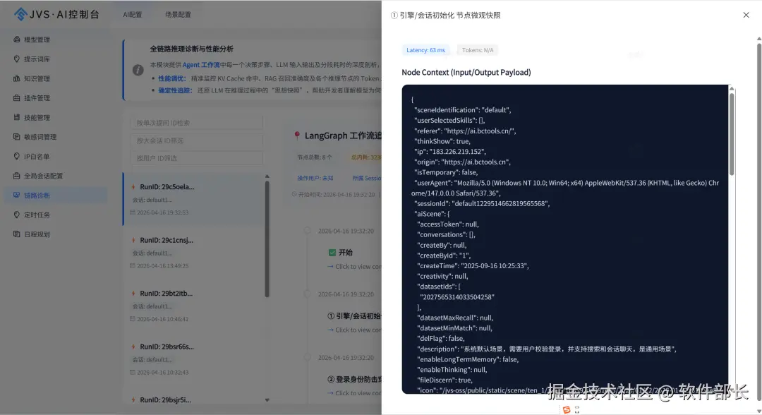Open 全局会话配置 sidebar icon
This screenshot has width=762, height=415.
coord(16,176)
